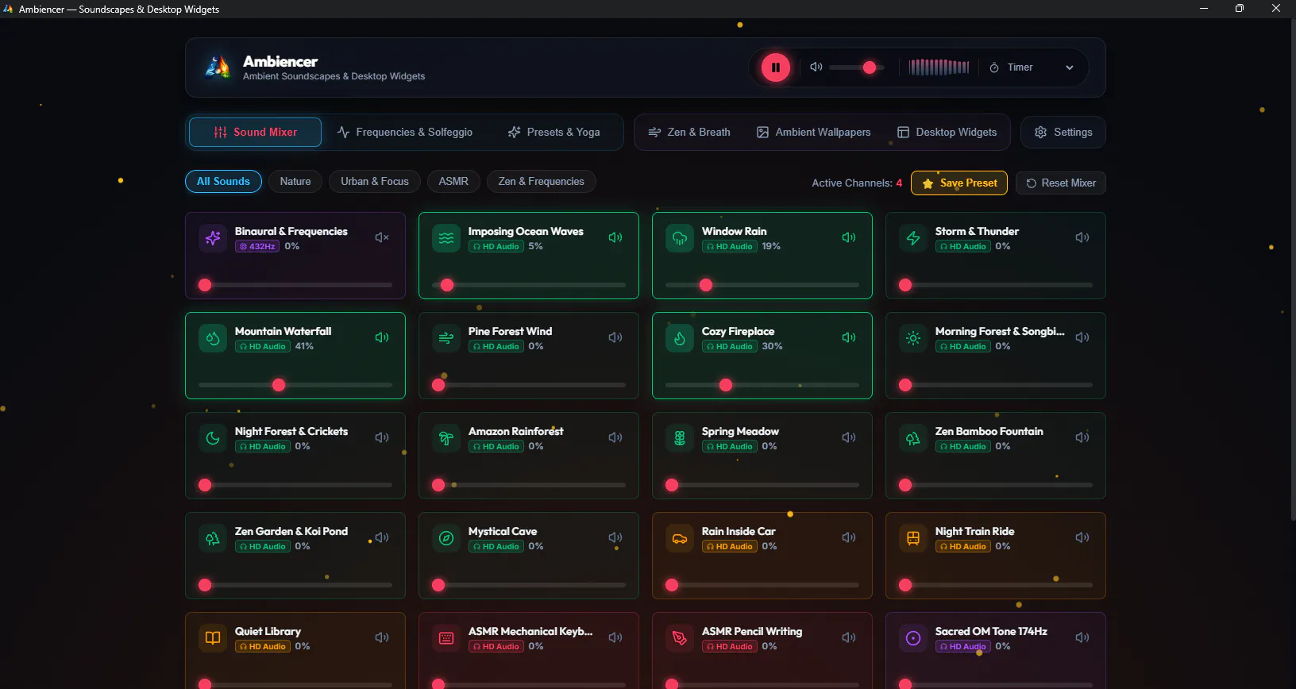The height and width of the screenshot is (689, 1296).
Task: Filter sounds by Nature category
Action: click(295, 182)
